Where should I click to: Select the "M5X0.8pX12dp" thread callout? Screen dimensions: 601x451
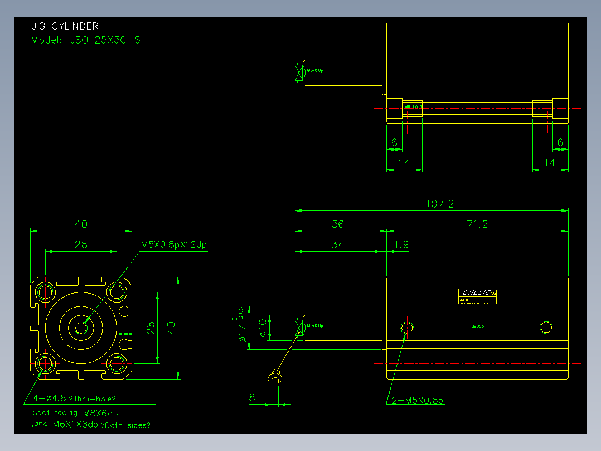174,244
